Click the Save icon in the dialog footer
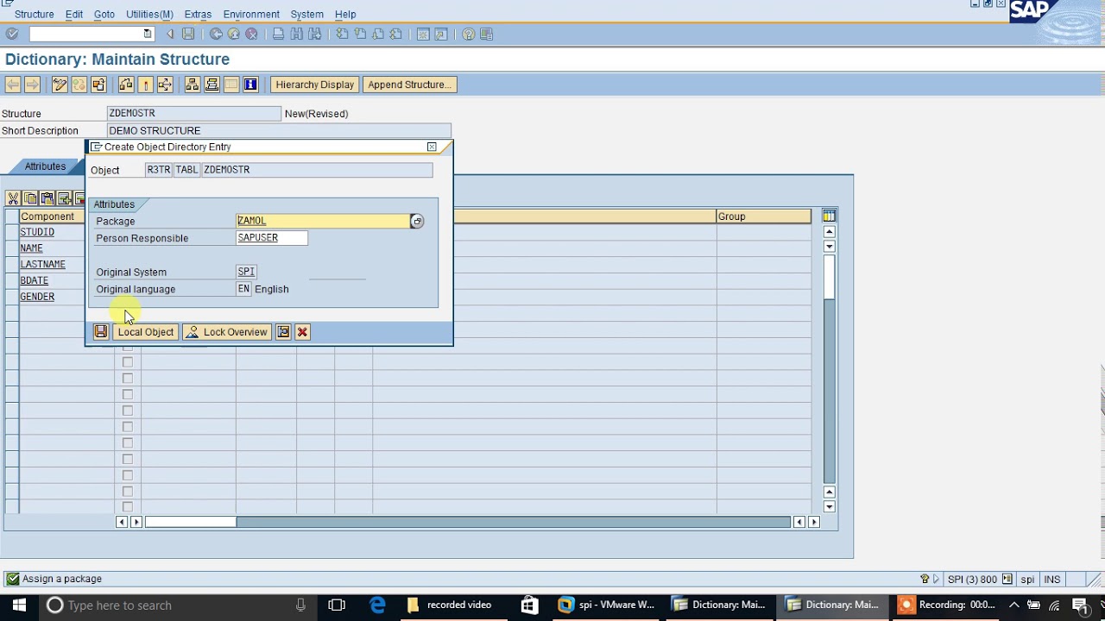 pyautogui.click(x=101, y=332)
